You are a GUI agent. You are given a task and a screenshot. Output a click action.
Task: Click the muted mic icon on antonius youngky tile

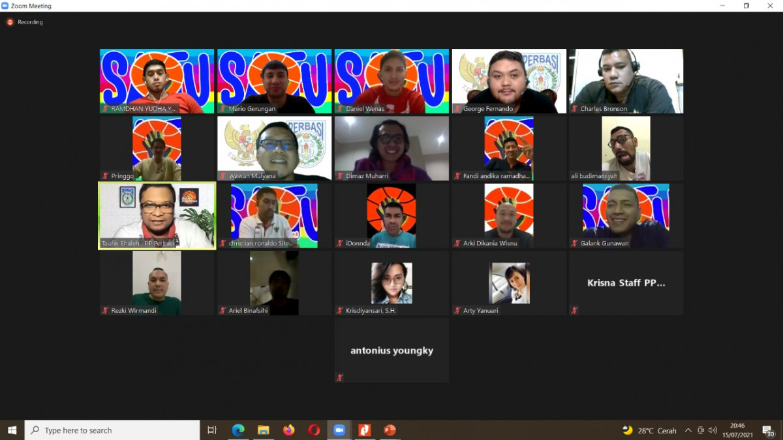click(340, 377)
